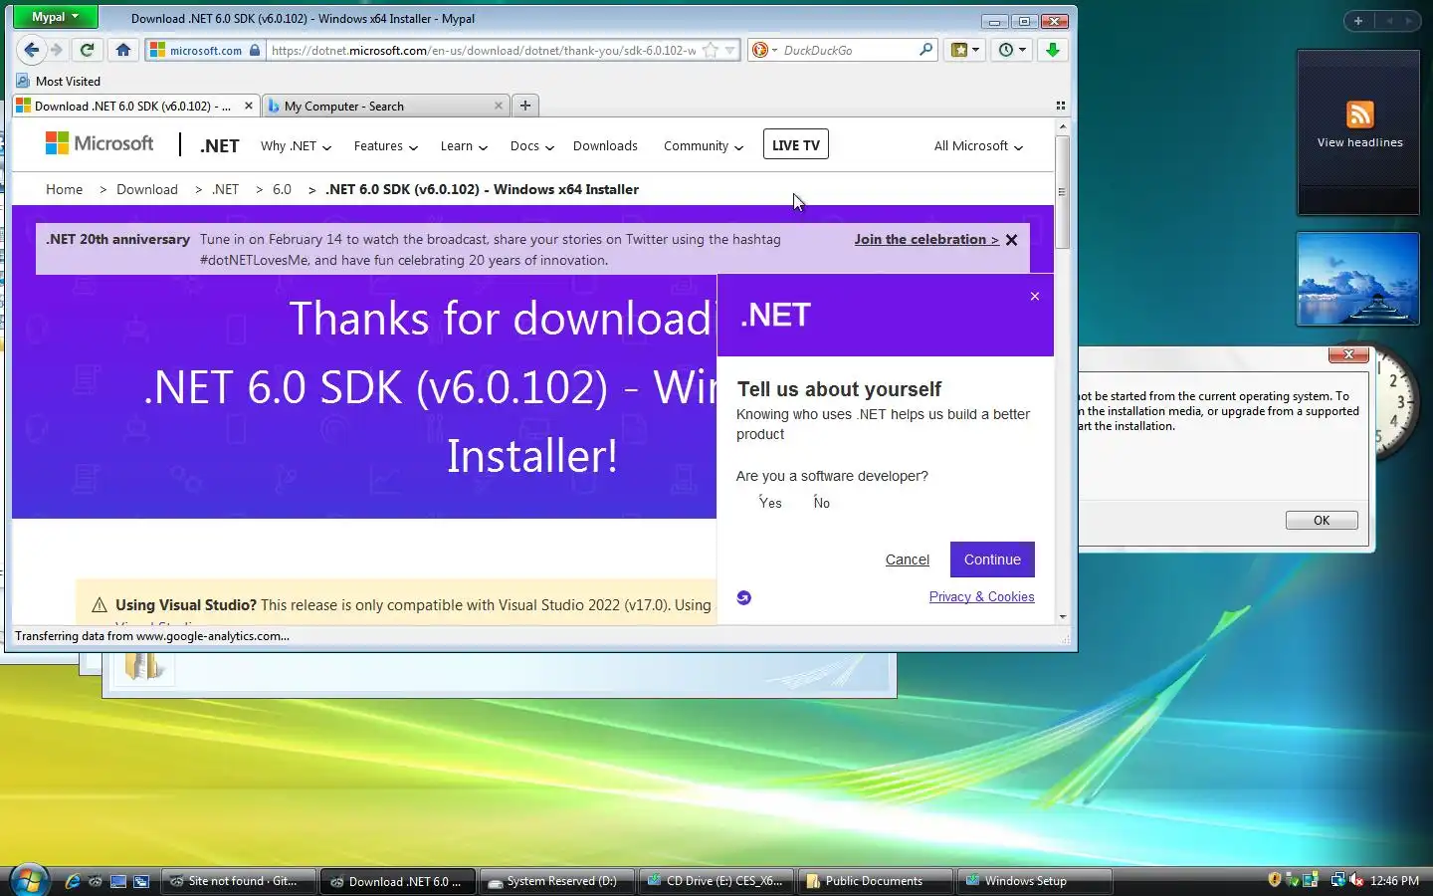Click the Continue button in the survey
This screenshot has height=896, width=1433.
click(x=992, y=560)
